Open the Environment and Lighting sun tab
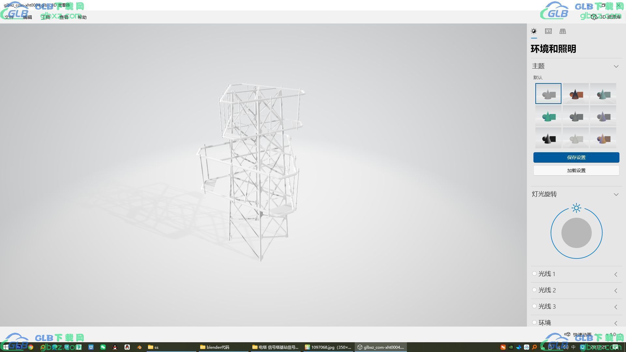The width and height of the screenshot is (626, 352). point(534,31)
